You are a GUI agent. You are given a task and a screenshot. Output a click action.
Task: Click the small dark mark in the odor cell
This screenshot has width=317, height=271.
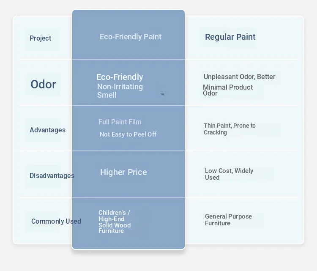click(162, 94)
